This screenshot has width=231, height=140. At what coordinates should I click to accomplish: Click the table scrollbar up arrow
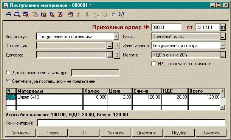tap(222, 91)
